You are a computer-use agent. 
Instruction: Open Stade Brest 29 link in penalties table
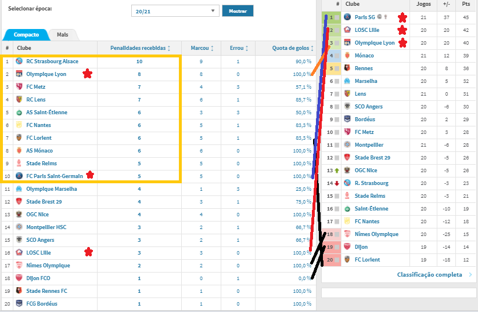point(44,201)
